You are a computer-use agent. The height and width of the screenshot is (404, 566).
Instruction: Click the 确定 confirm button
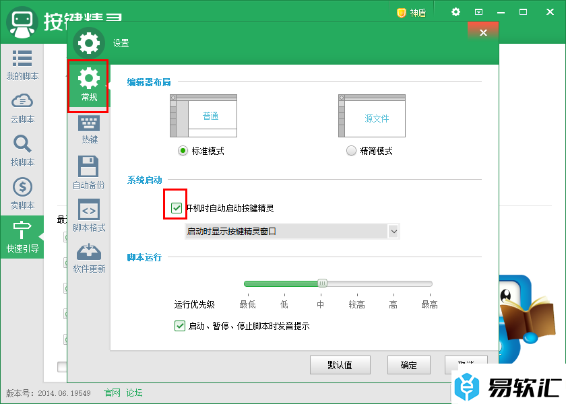tap(408, 365)
